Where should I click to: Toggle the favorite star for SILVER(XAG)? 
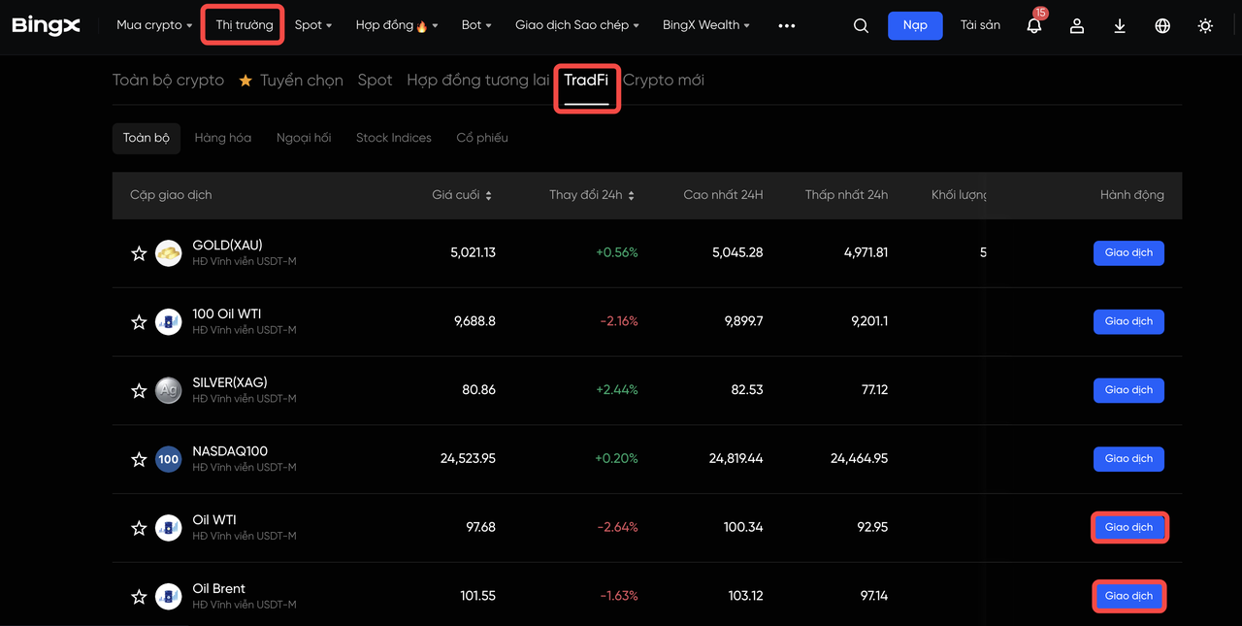tap(139, 391)
